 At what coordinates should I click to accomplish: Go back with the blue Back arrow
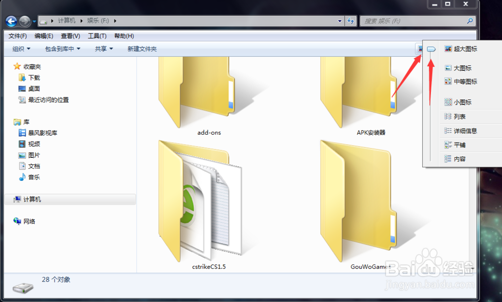(12, 22)
